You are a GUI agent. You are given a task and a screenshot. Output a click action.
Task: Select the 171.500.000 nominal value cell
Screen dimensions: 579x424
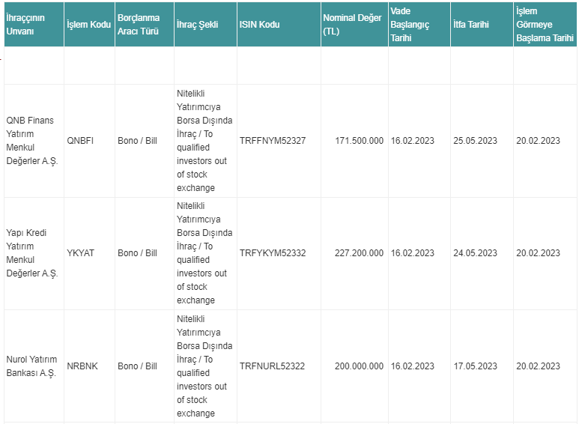click(x=360, y=141)
